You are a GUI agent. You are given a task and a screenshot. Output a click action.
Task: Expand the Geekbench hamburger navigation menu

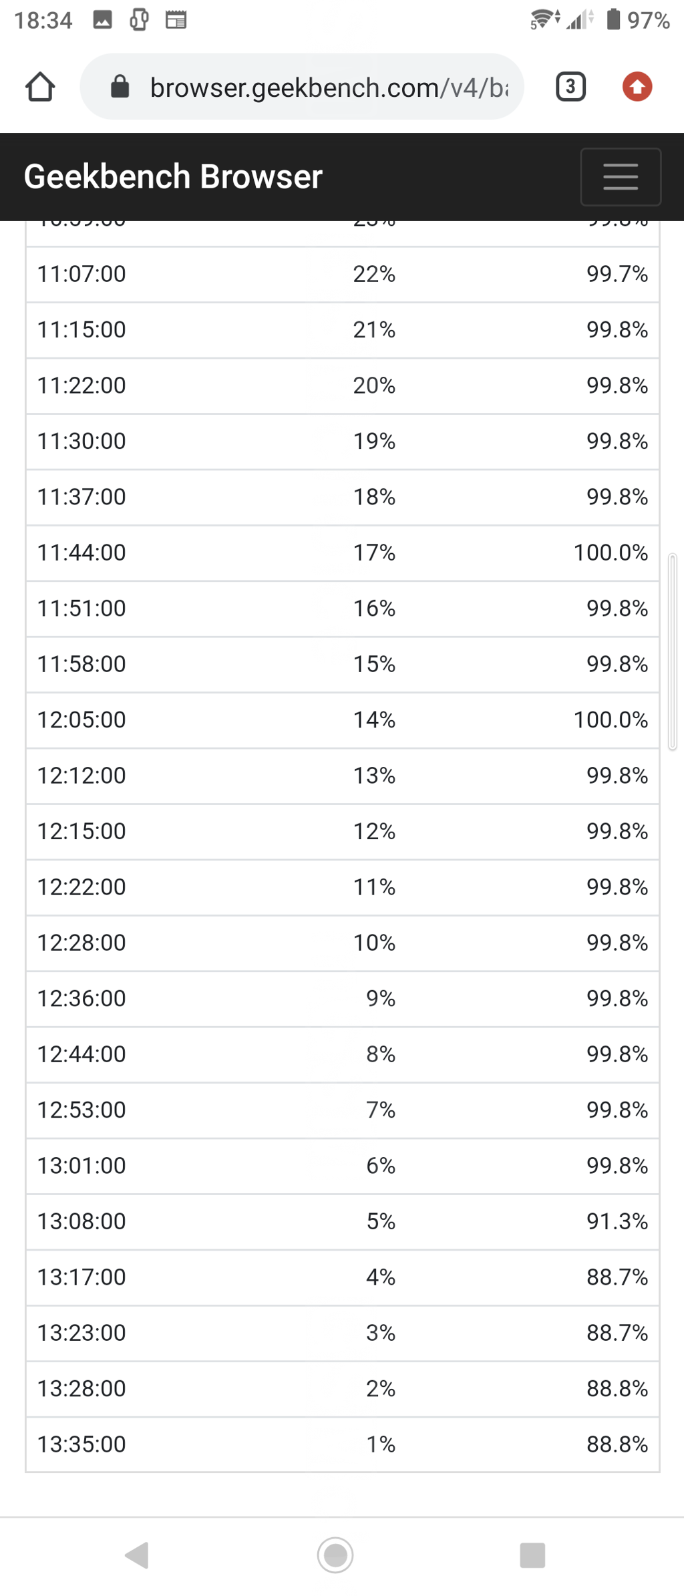(621, 177)
